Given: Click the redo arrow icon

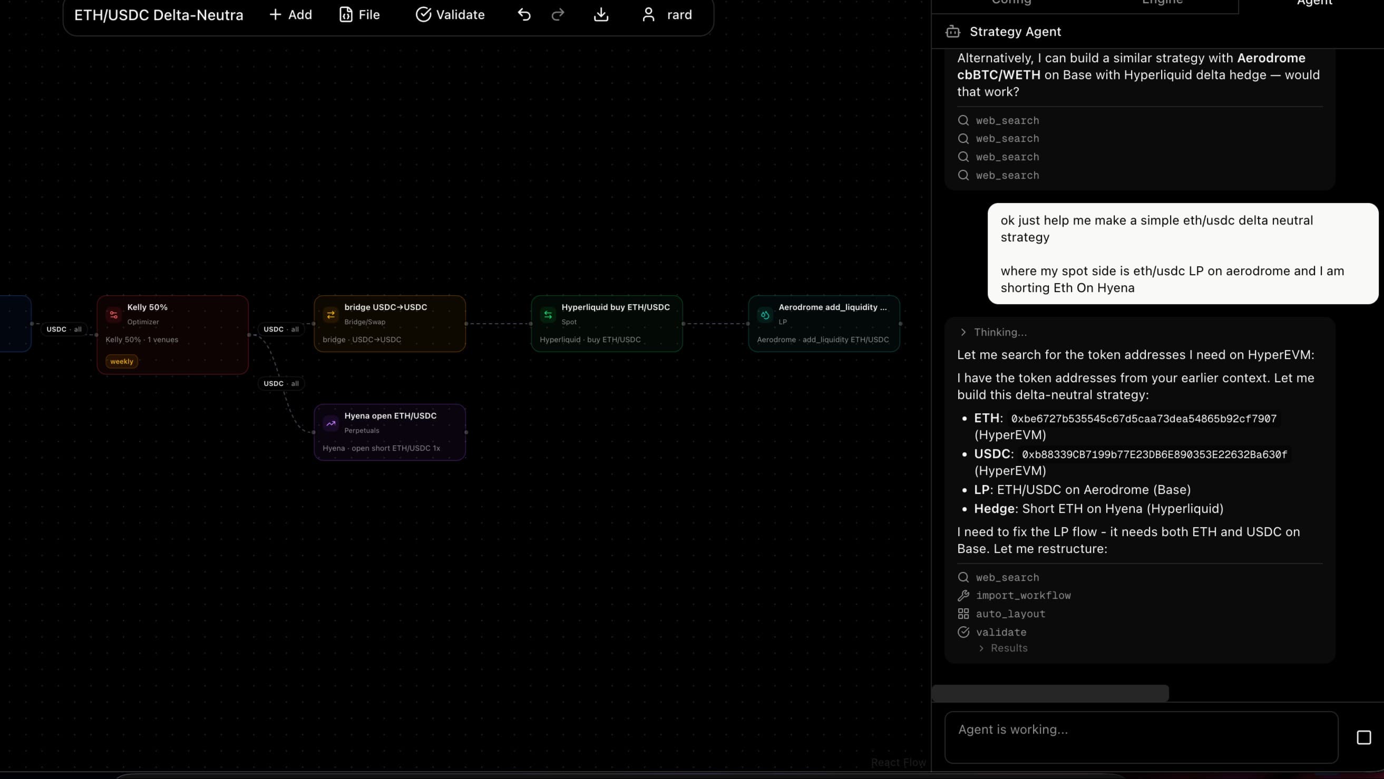Looking at the screenshot, I should [x=558, y=15].
